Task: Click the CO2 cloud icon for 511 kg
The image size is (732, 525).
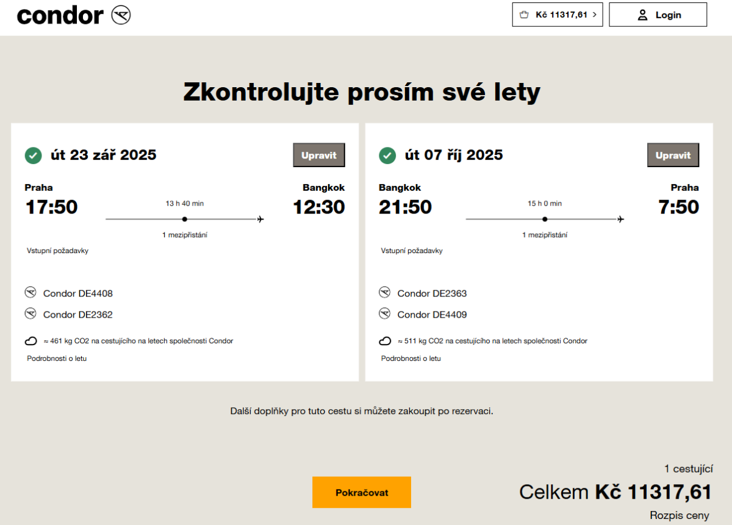Action: click(x=384, y=341)
